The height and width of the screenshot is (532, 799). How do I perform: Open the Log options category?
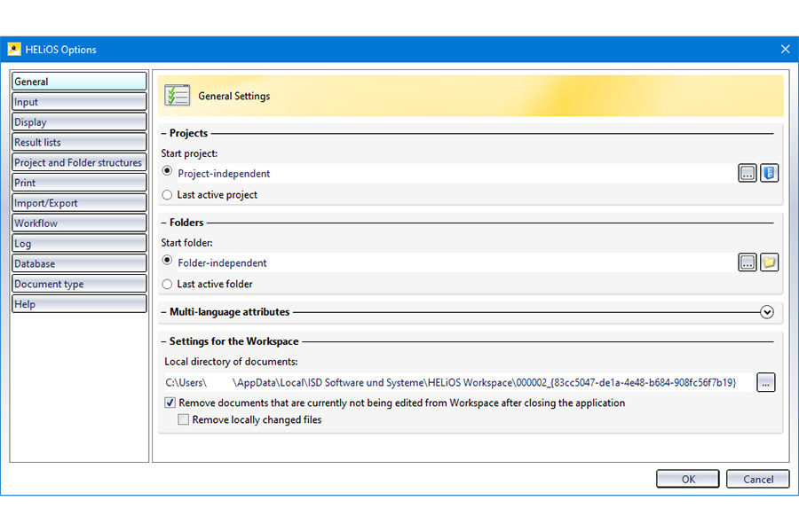(x=79, y=243)
